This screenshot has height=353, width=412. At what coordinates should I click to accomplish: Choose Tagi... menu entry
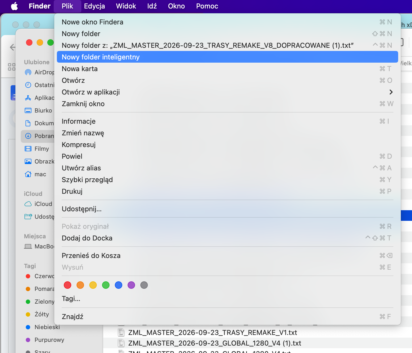point(227,299)
